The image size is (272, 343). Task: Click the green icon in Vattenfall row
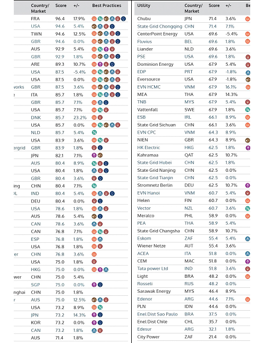pos(248,110)
